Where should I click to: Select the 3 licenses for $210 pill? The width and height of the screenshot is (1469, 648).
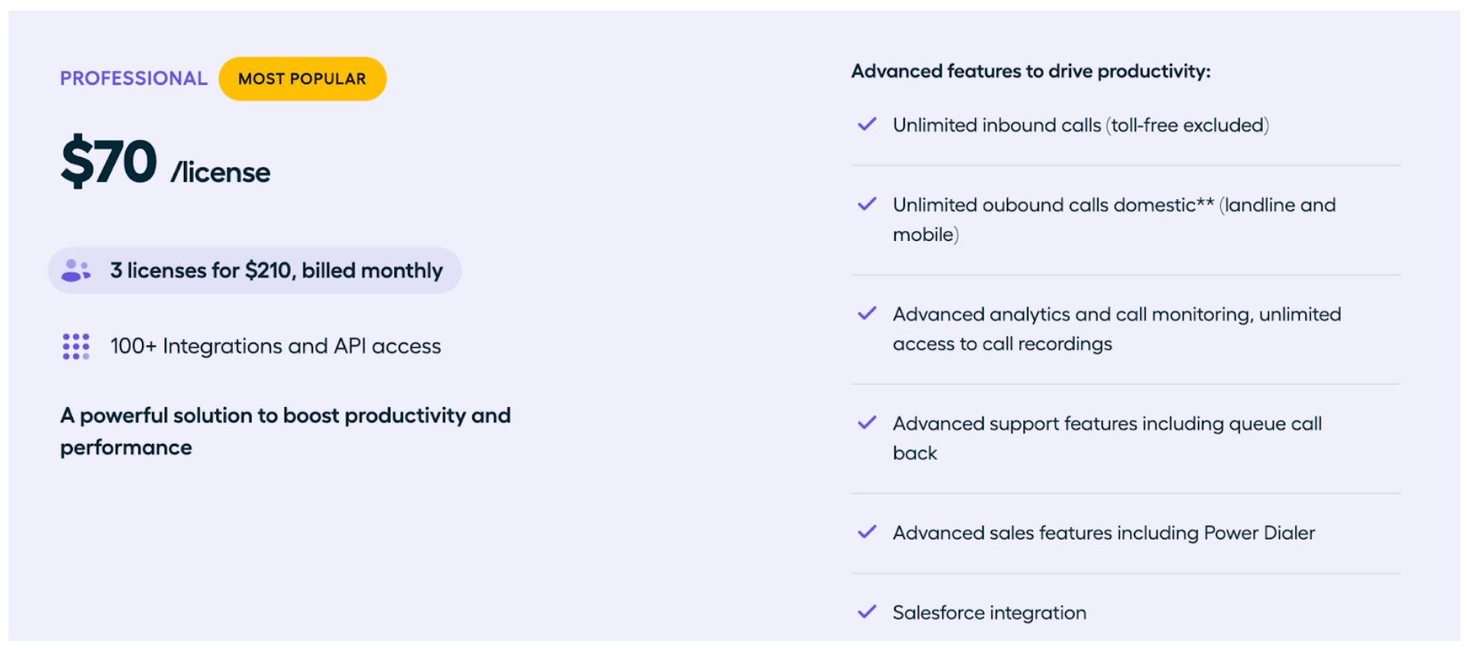coord(255,271)
